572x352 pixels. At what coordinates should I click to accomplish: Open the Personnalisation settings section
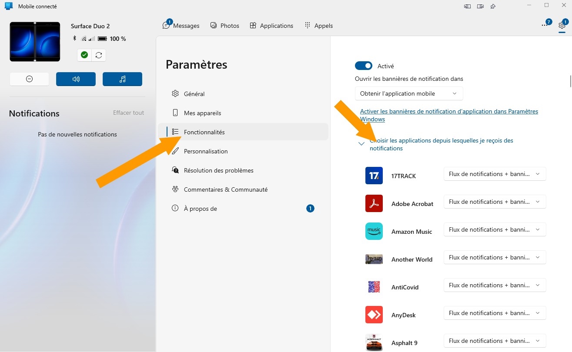point(243,151)
